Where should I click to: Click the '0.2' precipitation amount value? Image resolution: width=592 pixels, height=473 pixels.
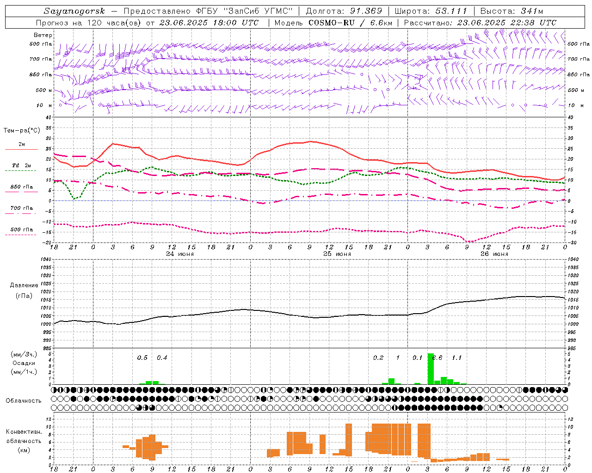click(378, 358)
